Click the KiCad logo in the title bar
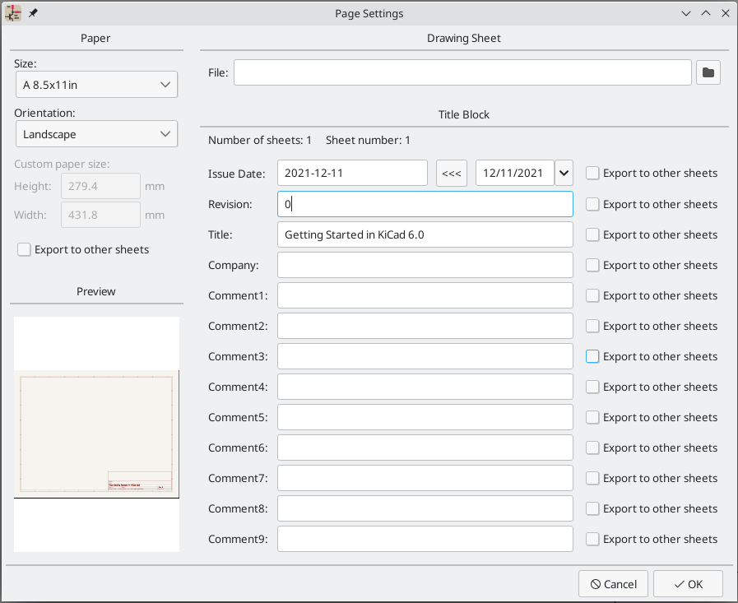Screen dimensions: 738x603 (12, 12)
